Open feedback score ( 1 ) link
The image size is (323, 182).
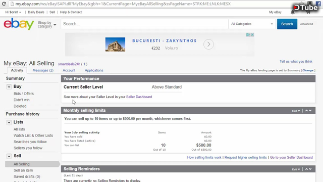click(84, 64)
